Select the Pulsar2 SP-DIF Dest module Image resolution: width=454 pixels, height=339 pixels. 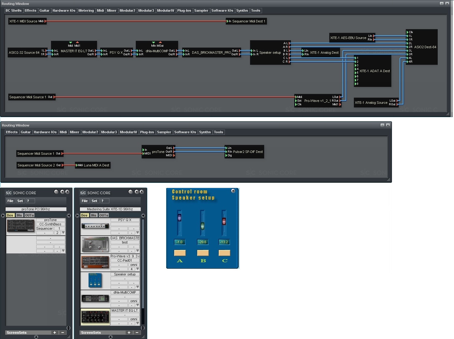[x=244, y=152]
